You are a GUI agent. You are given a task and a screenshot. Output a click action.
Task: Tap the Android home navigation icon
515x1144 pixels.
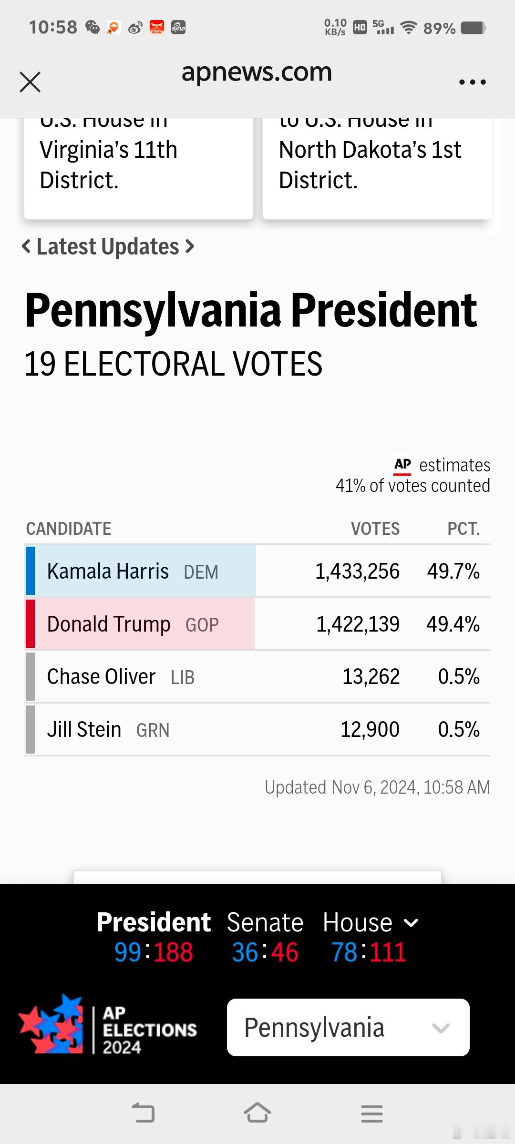257,1113
